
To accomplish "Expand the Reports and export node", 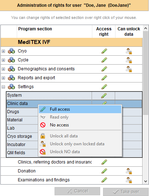I will coord(3,78).
